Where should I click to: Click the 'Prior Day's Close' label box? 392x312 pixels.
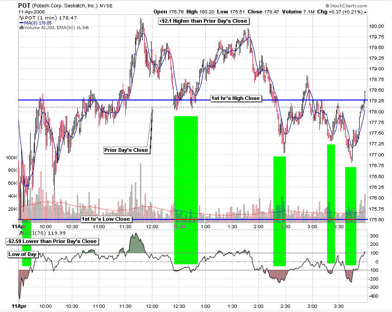[126, 150]
